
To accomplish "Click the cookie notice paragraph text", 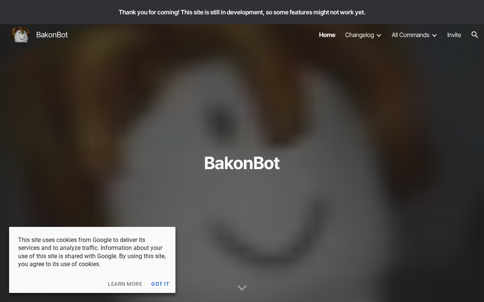I will [92, 252].
